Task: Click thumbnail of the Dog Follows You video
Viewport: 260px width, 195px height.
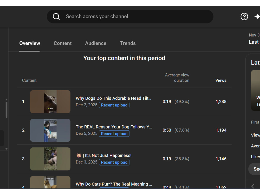Action: (x=50, y=130)
